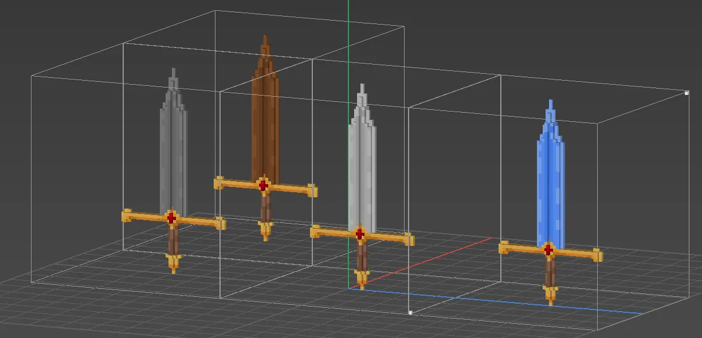Click the red gem on blue sword
The height and width of the screenshot is (338, 702).
pyautogui.click(x=548, y=249)
